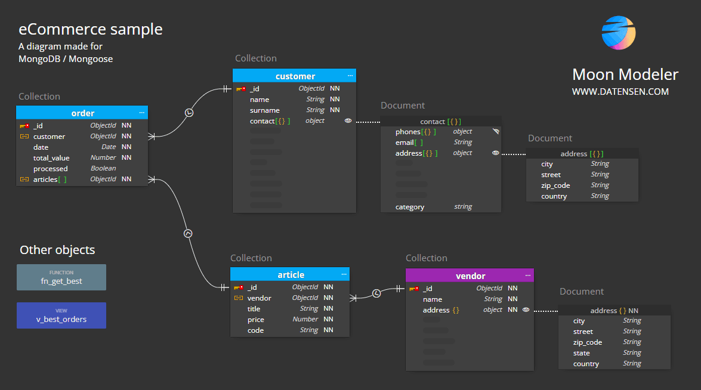Click the relation marker between order and customer

coord(189,113)
